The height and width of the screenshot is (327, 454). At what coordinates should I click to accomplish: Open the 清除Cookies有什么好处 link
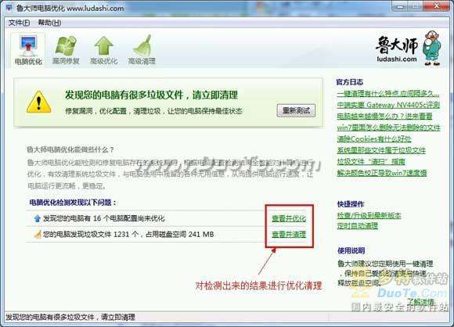pos(374,139)
